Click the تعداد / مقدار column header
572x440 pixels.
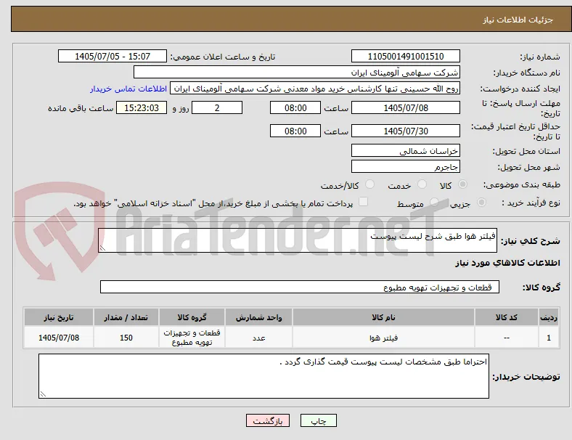tap(126, 317)
